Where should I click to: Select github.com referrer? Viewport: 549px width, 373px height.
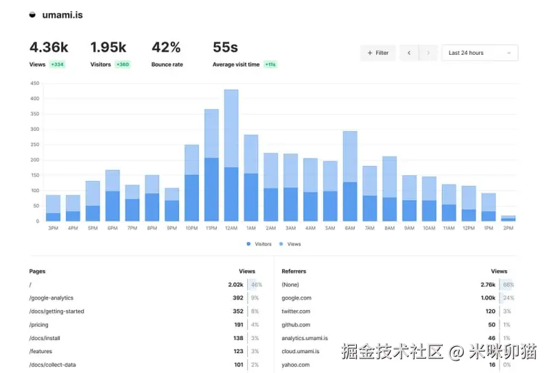coord(398,325)
